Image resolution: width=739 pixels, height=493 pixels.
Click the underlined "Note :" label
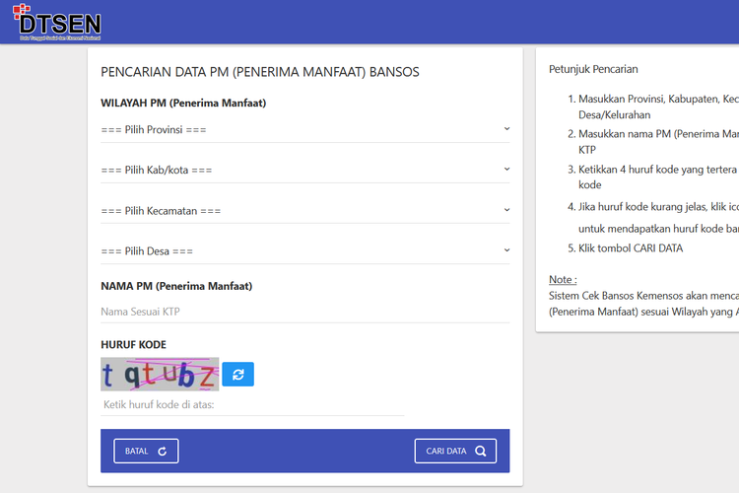[x=563, y=279]
